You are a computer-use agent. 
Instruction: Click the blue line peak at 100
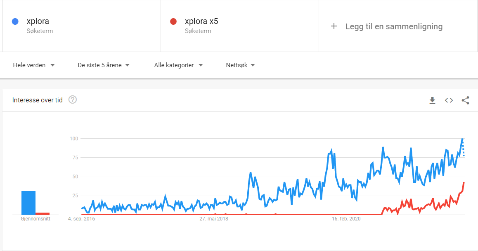[x=462, y=139]
